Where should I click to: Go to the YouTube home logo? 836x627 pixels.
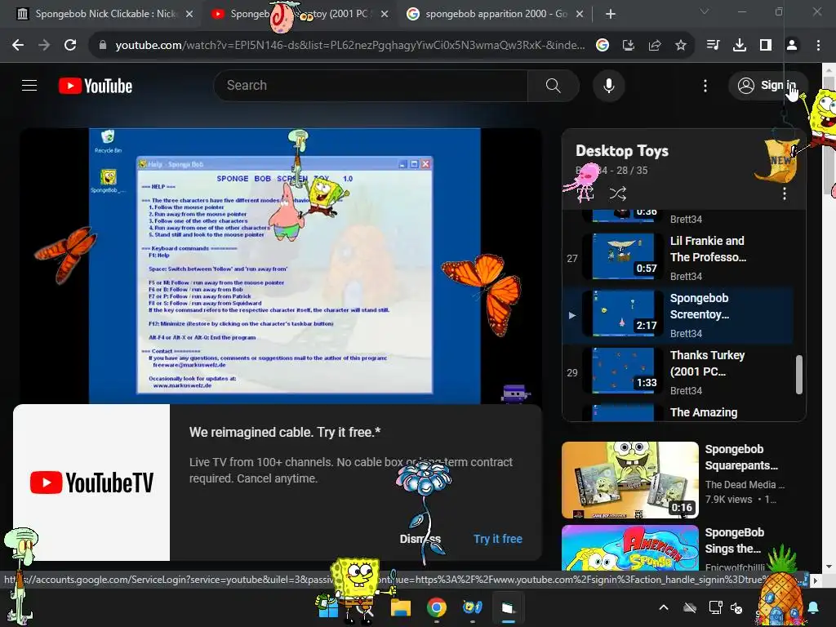tap(96, 86)
